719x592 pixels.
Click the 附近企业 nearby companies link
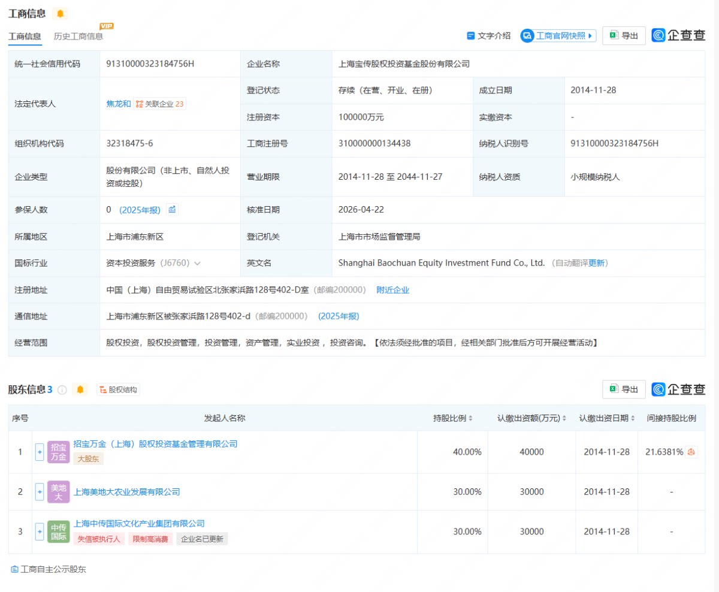click(393, 290)
